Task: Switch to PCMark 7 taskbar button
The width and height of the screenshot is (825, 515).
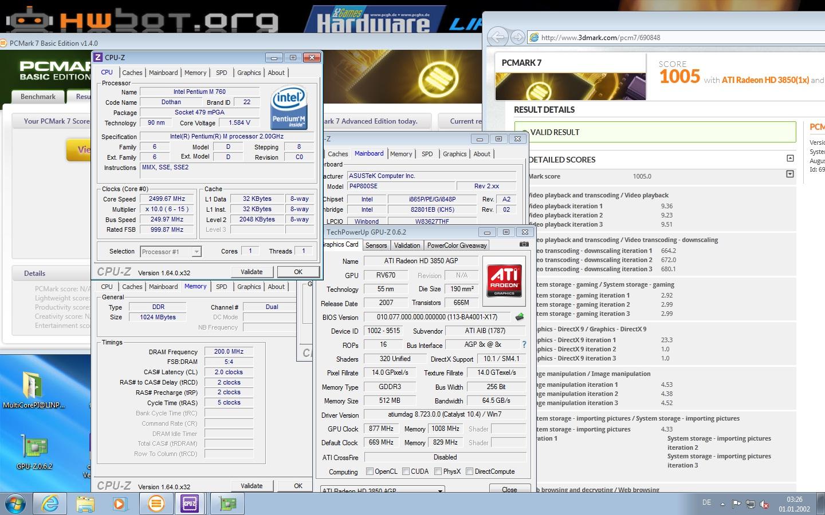Action: (156, 504)
